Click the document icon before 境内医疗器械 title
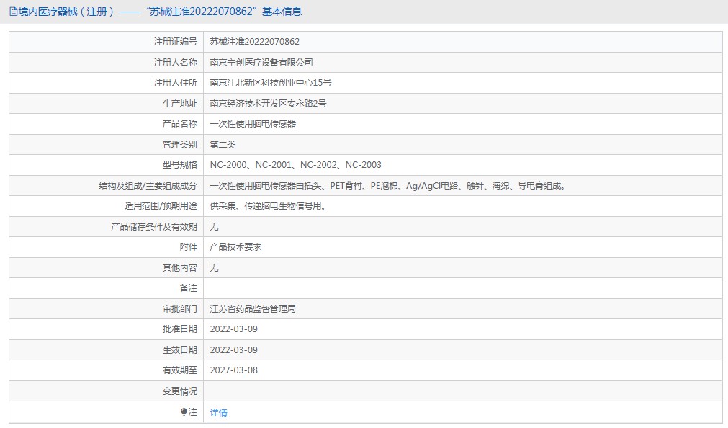 point(14,12)
